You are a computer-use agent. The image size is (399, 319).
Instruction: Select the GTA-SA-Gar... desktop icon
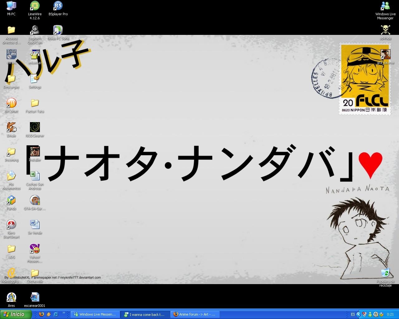35,203
